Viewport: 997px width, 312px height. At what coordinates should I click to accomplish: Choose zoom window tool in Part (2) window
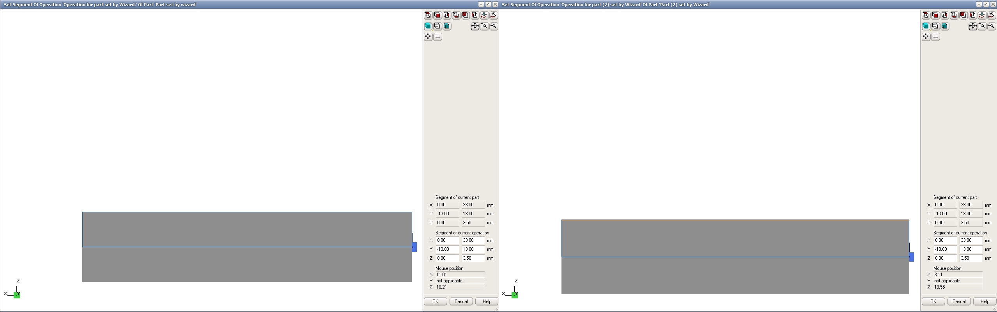[x=991, y=26]
